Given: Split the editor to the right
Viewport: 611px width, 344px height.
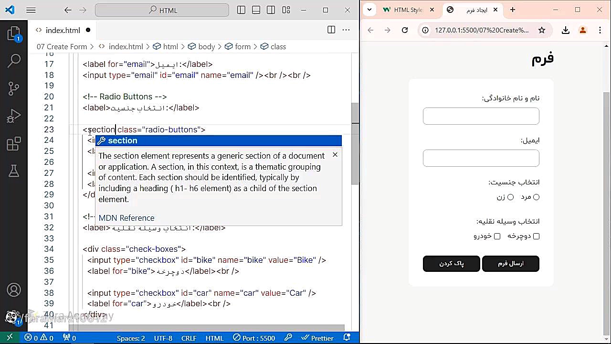Looking at the screenshot, I should coord(331,30).
